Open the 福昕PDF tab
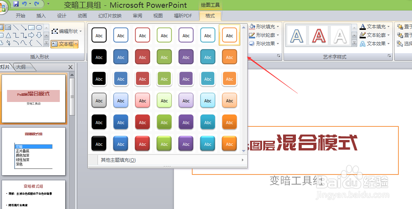The height and width of the screenshot is (209, 412). [x=183, y=16]
